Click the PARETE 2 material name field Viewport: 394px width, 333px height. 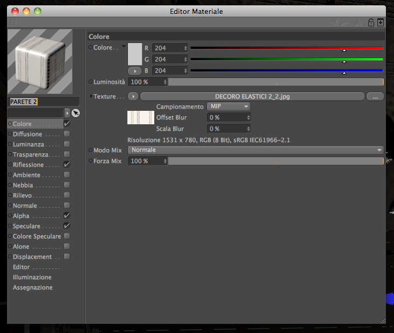pos(44,102)
